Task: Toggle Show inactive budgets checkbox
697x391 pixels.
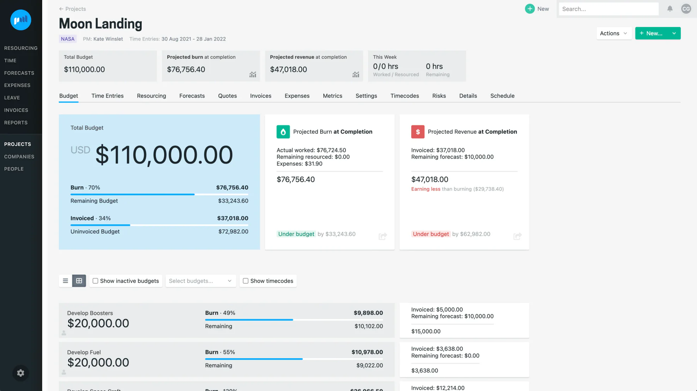Action: [x=95, y=281]
